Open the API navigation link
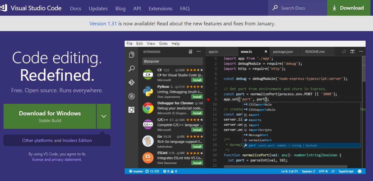The image size is (373, 181). click(137, 9)
